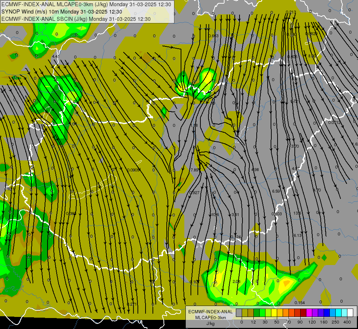Click the J/kg unit label in legend
Screen dimensions: 358x329
(x=211, y=324)
